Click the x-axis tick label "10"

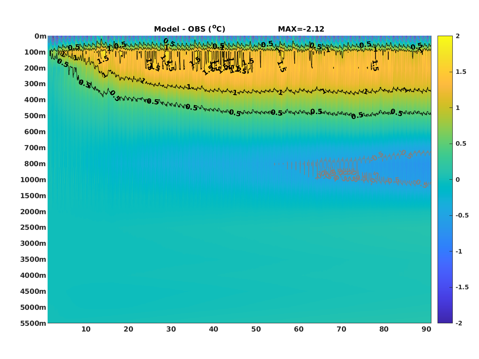coord(86,329)
